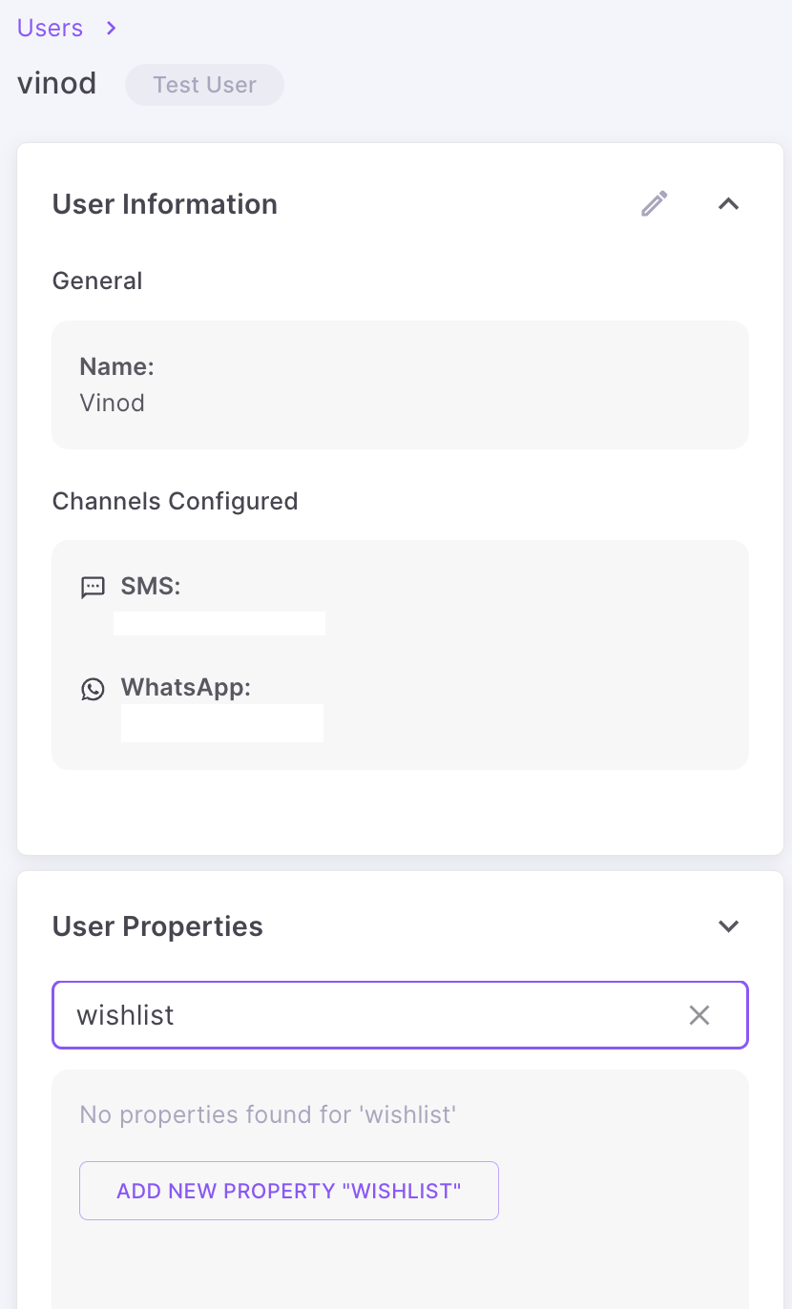Click the pencil edit icon for User Information
Screen dimensions: 792x1309
coord(654,204)
